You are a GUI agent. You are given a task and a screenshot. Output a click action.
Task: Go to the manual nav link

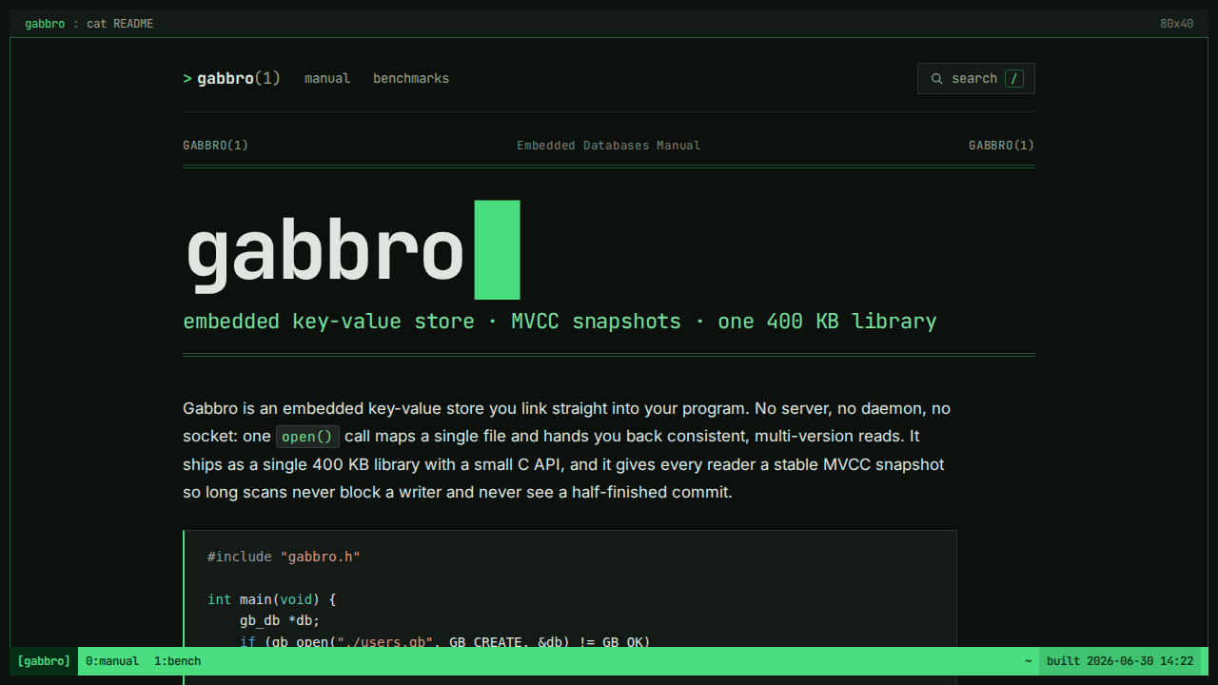coord(327,79)
